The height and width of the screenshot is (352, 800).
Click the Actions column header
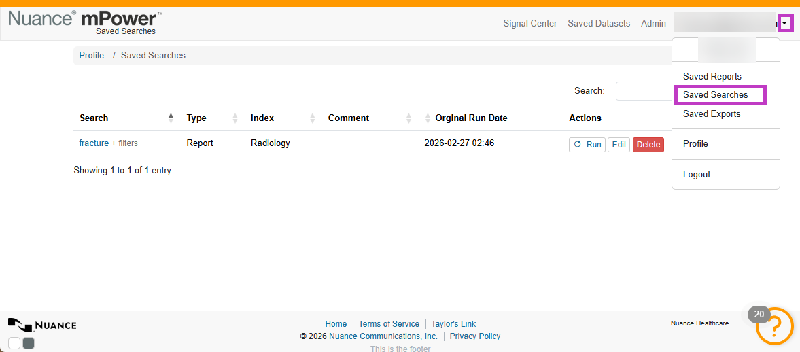click(x=585, y=118)
